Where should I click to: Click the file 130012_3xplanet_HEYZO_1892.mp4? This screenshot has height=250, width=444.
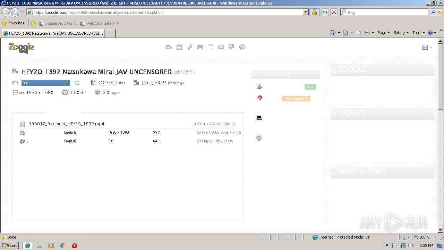(67, 124)
